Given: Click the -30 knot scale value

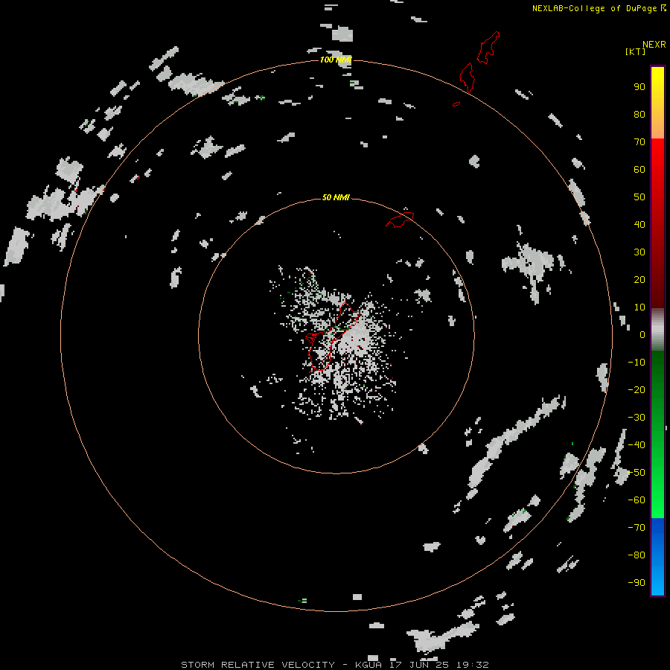Looking at the screenshot, I should [x=636, y=418].
